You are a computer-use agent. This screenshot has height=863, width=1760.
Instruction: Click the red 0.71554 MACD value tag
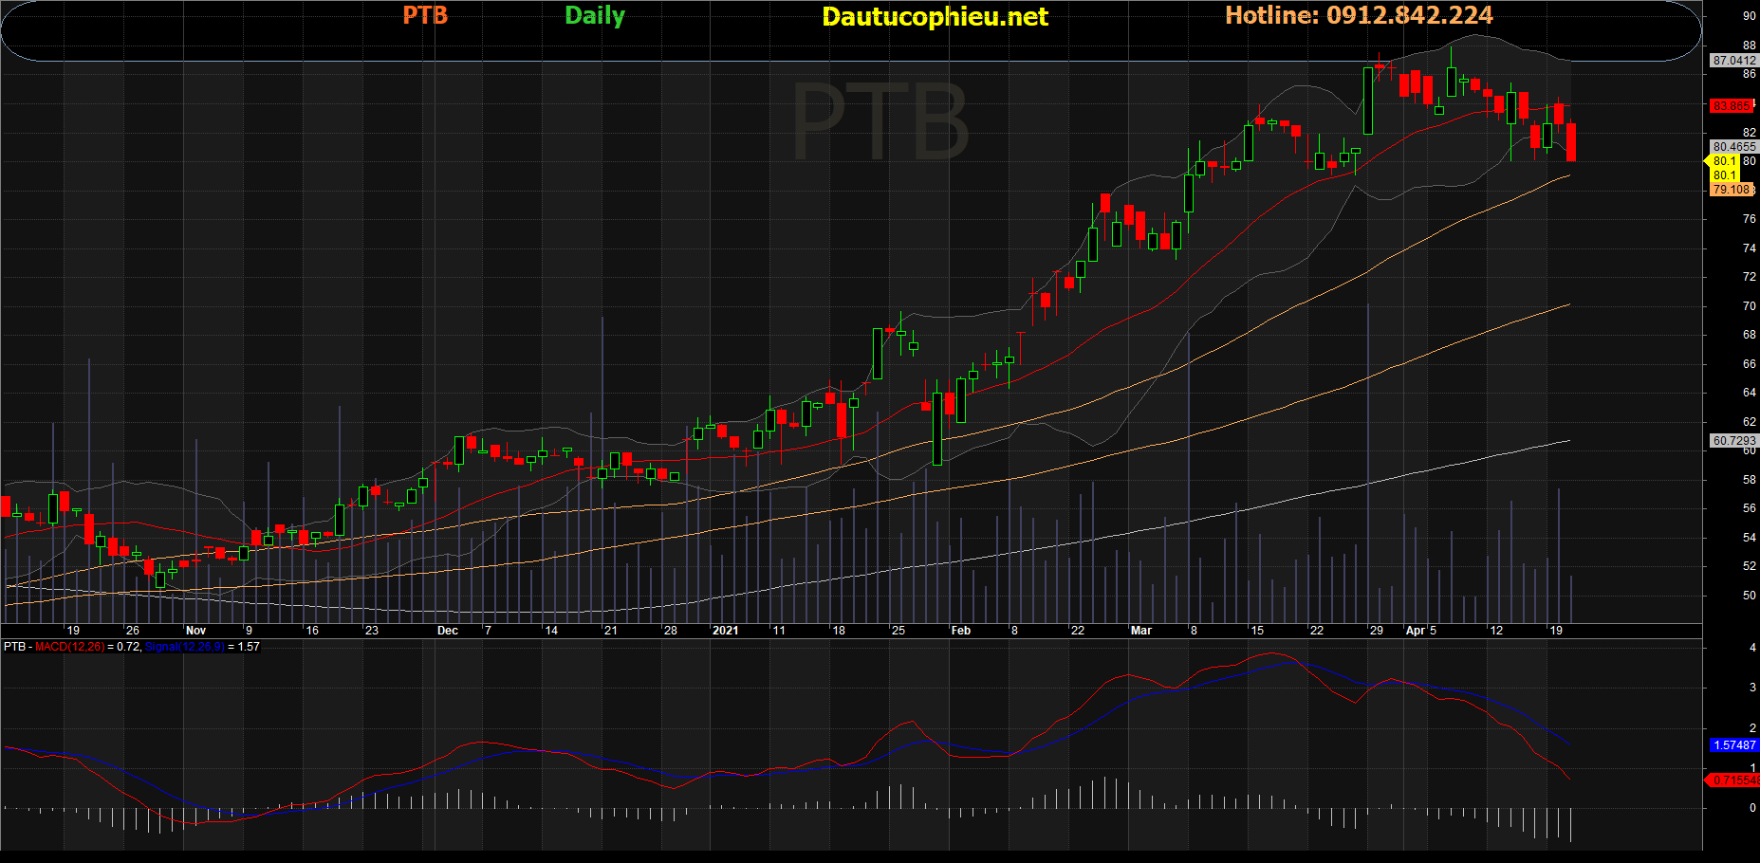click(1733, 780)
